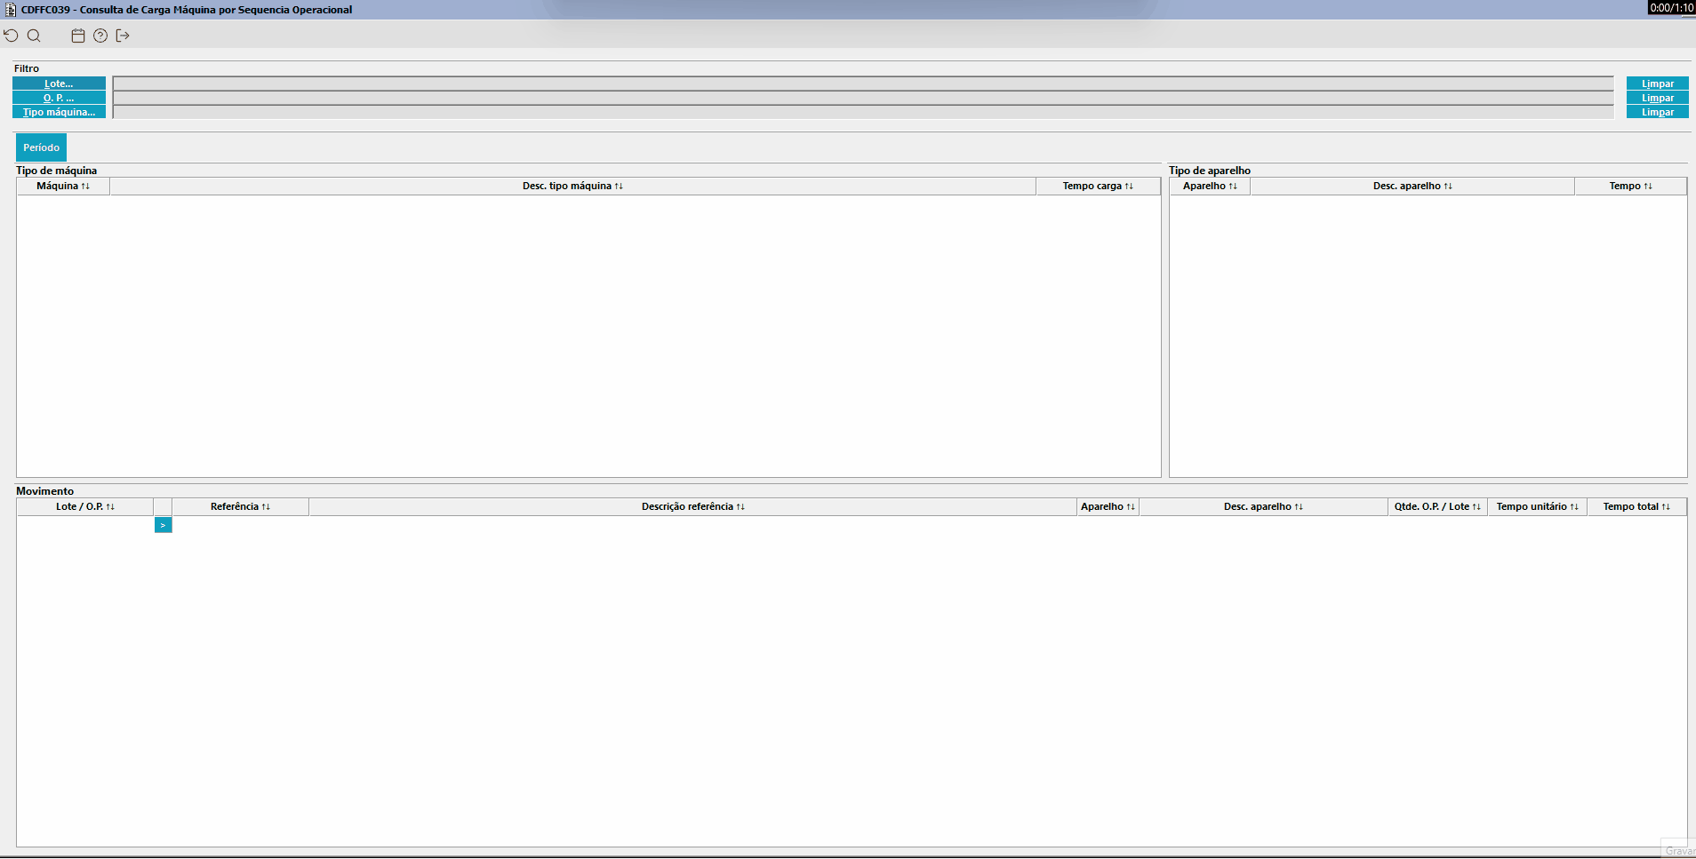Click the Lote filter input field
The image size is (1696, 859).
coord(863,84)
